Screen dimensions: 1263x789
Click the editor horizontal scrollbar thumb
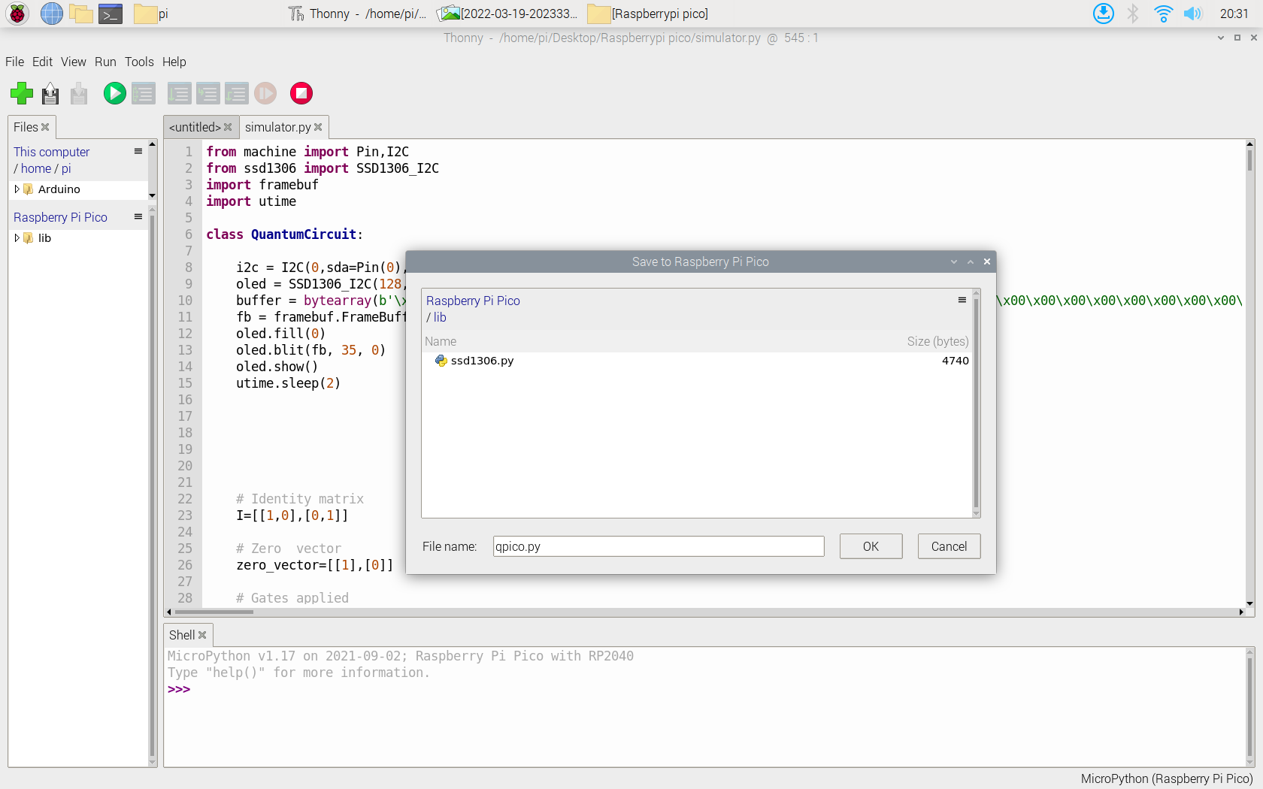pyautogui.click(x=214, y=612)
